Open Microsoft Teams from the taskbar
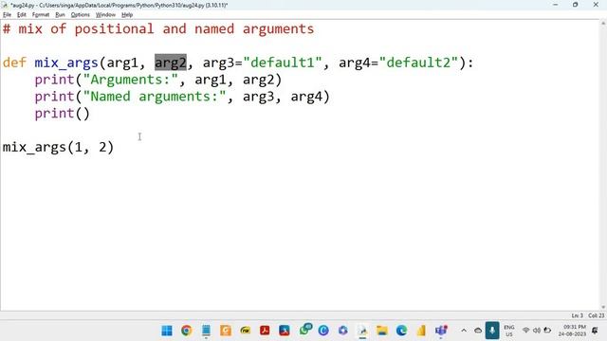This screenshot has width=607, height=341. tap(441, 331)
